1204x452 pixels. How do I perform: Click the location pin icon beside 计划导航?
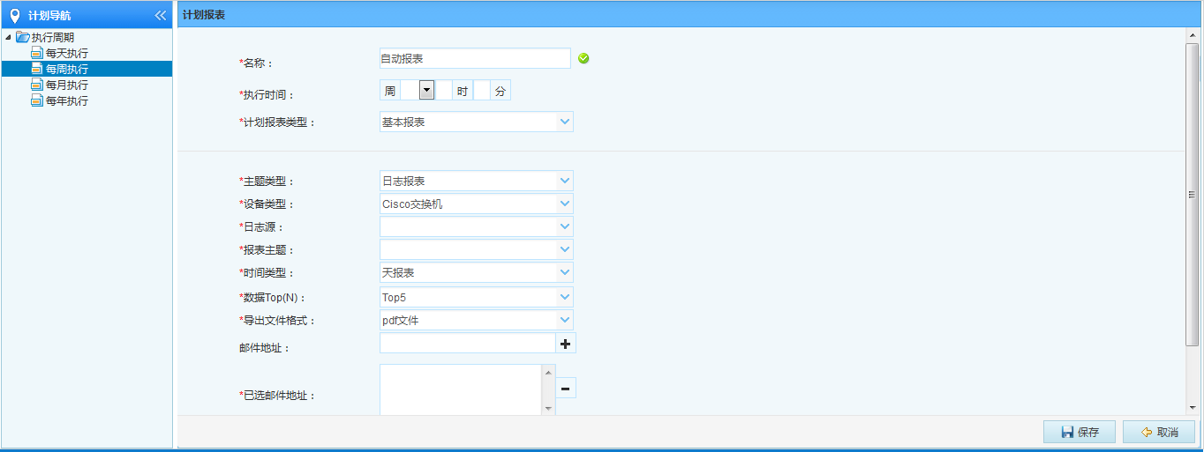(x=14, y=15)
